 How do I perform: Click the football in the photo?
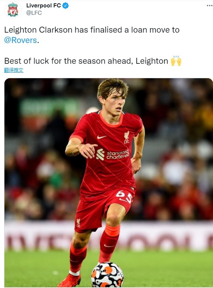107,274
